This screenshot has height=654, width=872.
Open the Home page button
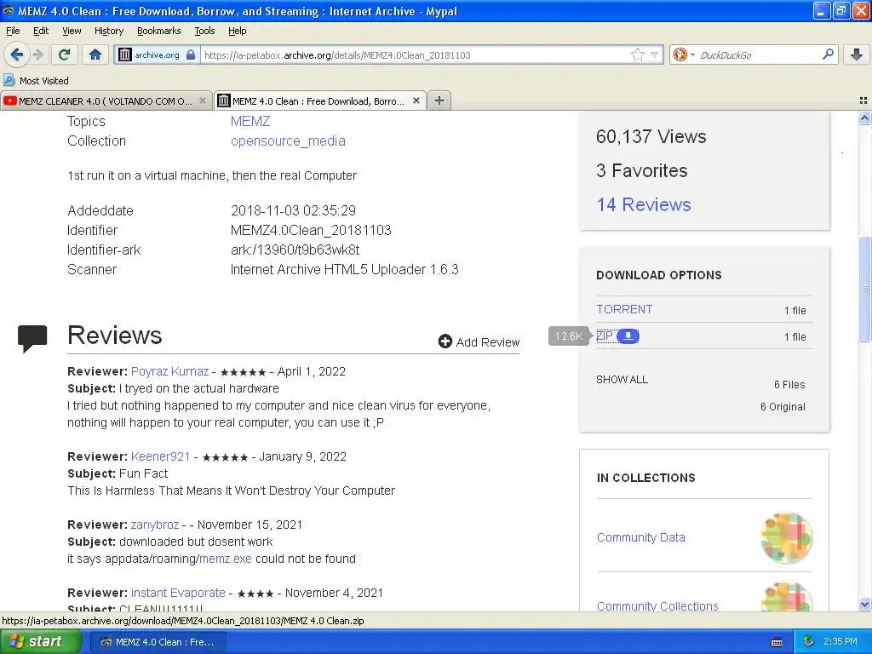95,54
